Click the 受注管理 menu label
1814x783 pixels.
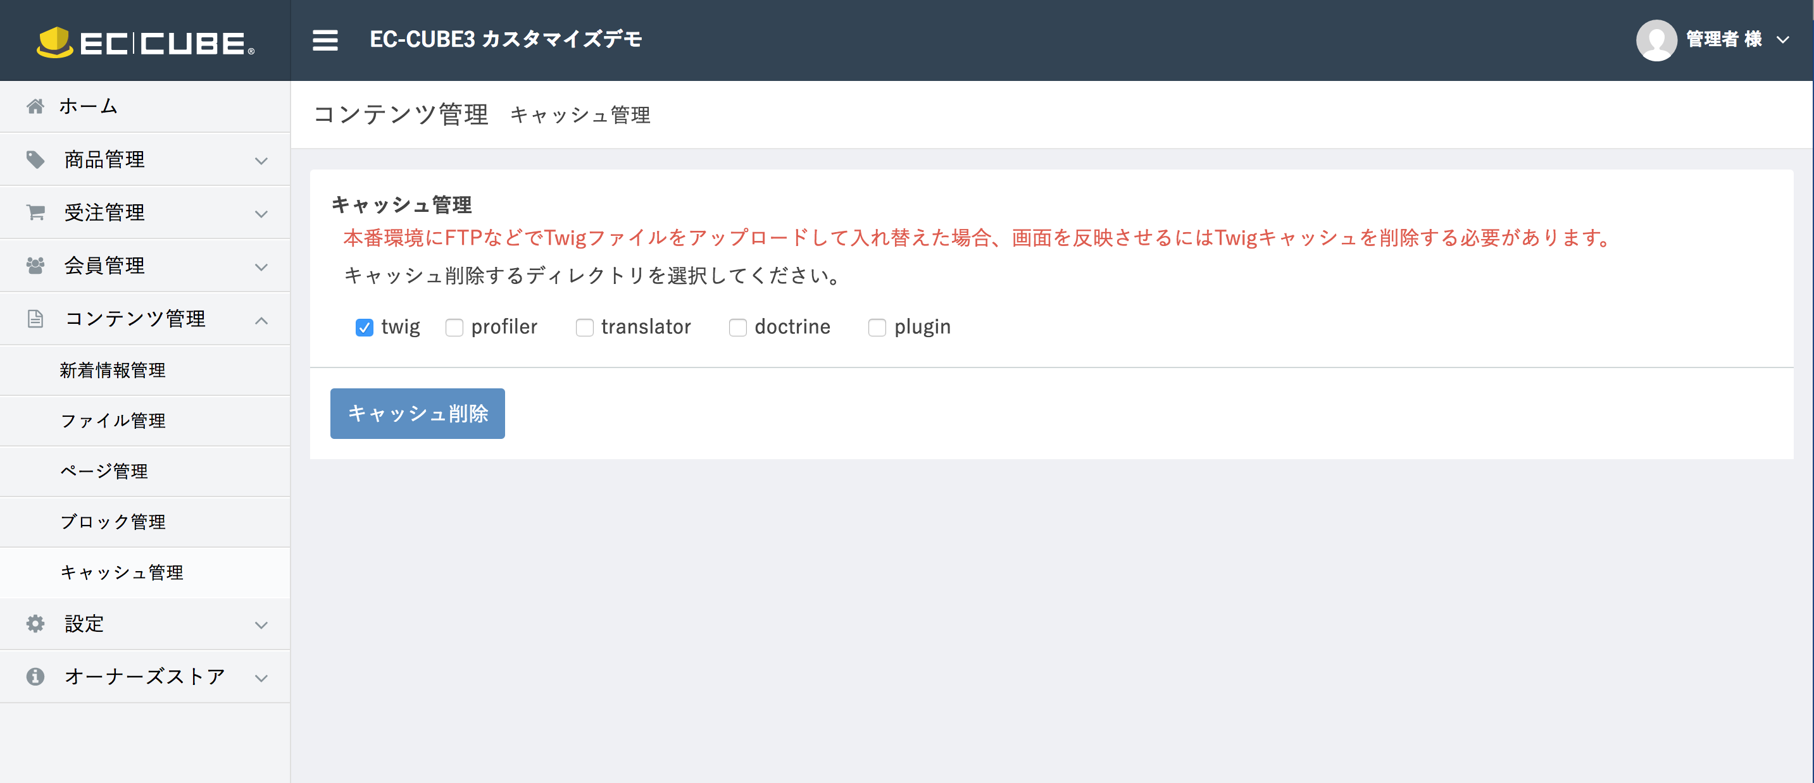104,213
